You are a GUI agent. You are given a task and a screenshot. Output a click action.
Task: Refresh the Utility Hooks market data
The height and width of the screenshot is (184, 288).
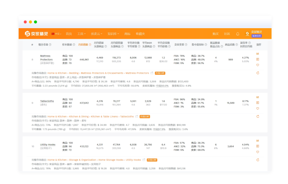[258, 160]
